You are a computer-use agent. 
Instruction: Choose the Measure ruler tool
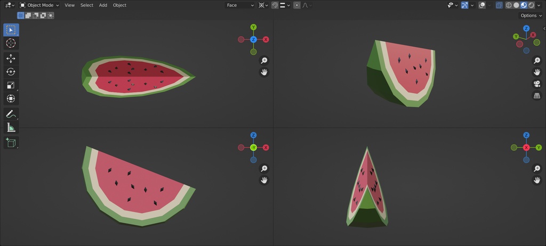pyautogui.click(x=11, y=127)
